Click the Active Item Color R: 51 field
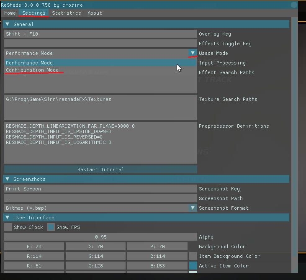The width and height of the screenshot is (306, 280). click(x=34, y=266)
